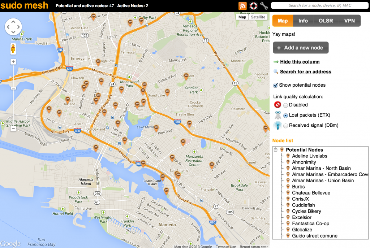
Task: Click the node search input field
Action: tap(320, 5)
